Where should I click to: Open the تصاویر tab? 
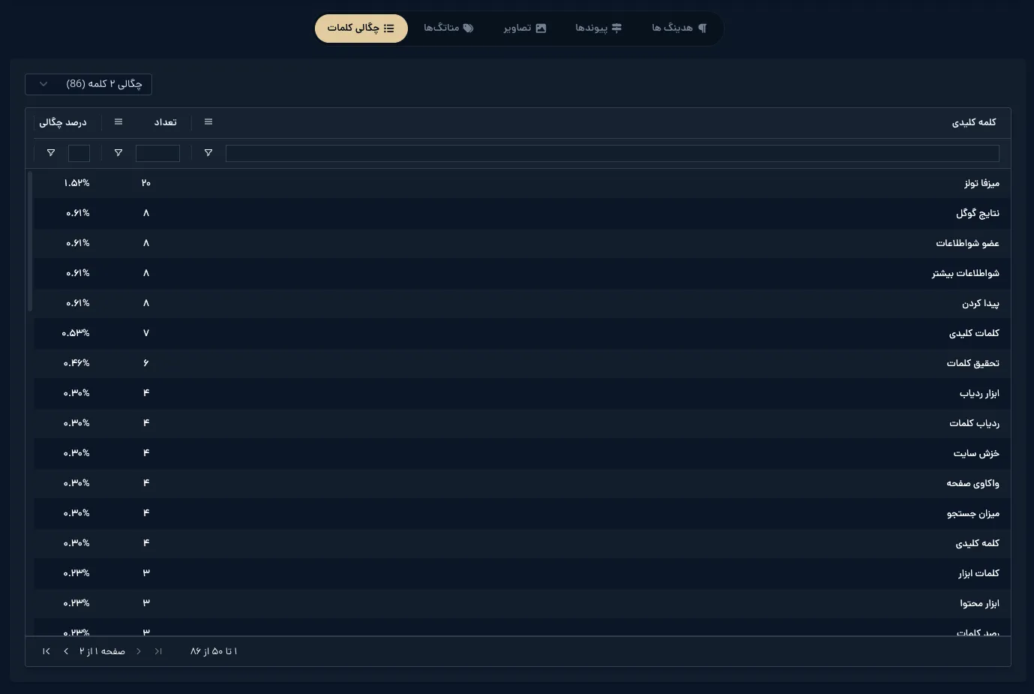524,29
